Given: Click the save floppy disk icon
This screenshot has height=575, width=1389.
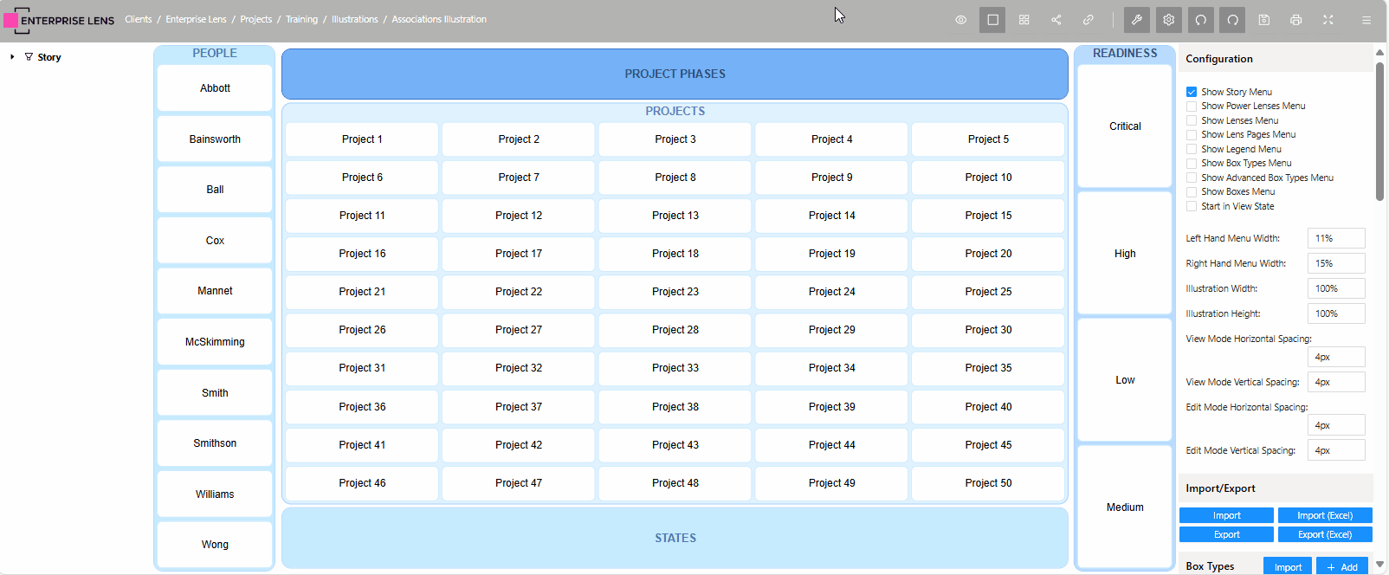Looking at the screenshot, I should coord(1264,20).
